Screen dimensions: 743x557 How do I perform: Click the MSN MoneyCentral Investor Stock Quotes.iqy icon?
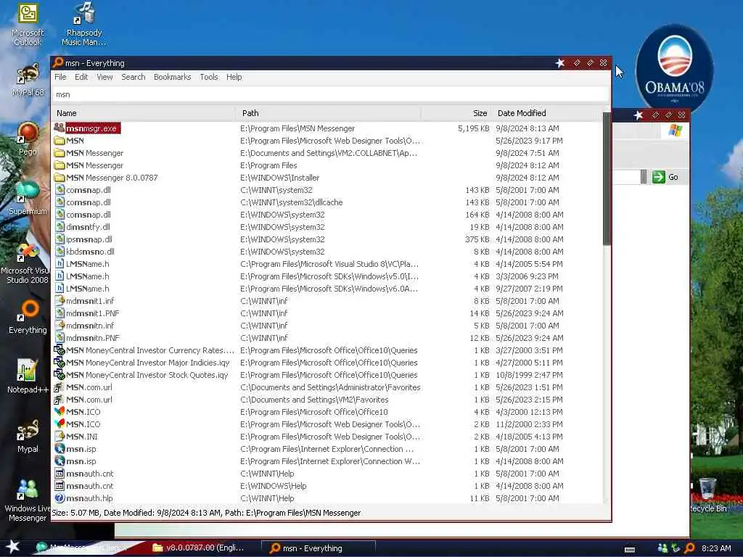pos(59,375)
